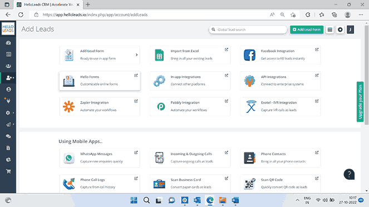This screenshot has height=207, width=369.
Task: Click the Facebook Integration logo
Action: coord(249,55)
